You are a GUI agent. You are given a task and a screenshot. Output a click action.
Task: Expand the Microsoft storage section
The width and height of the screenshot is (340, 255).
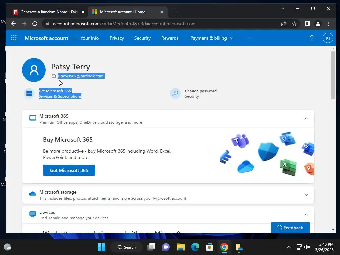point(306,195)
